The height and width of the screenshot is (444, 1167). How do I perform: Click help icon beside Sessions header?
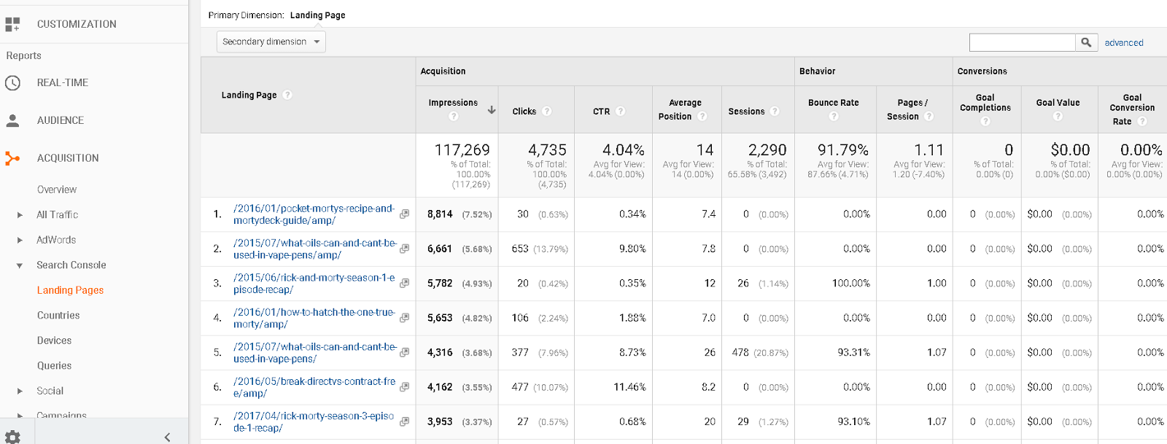click(x=775, y=111)
